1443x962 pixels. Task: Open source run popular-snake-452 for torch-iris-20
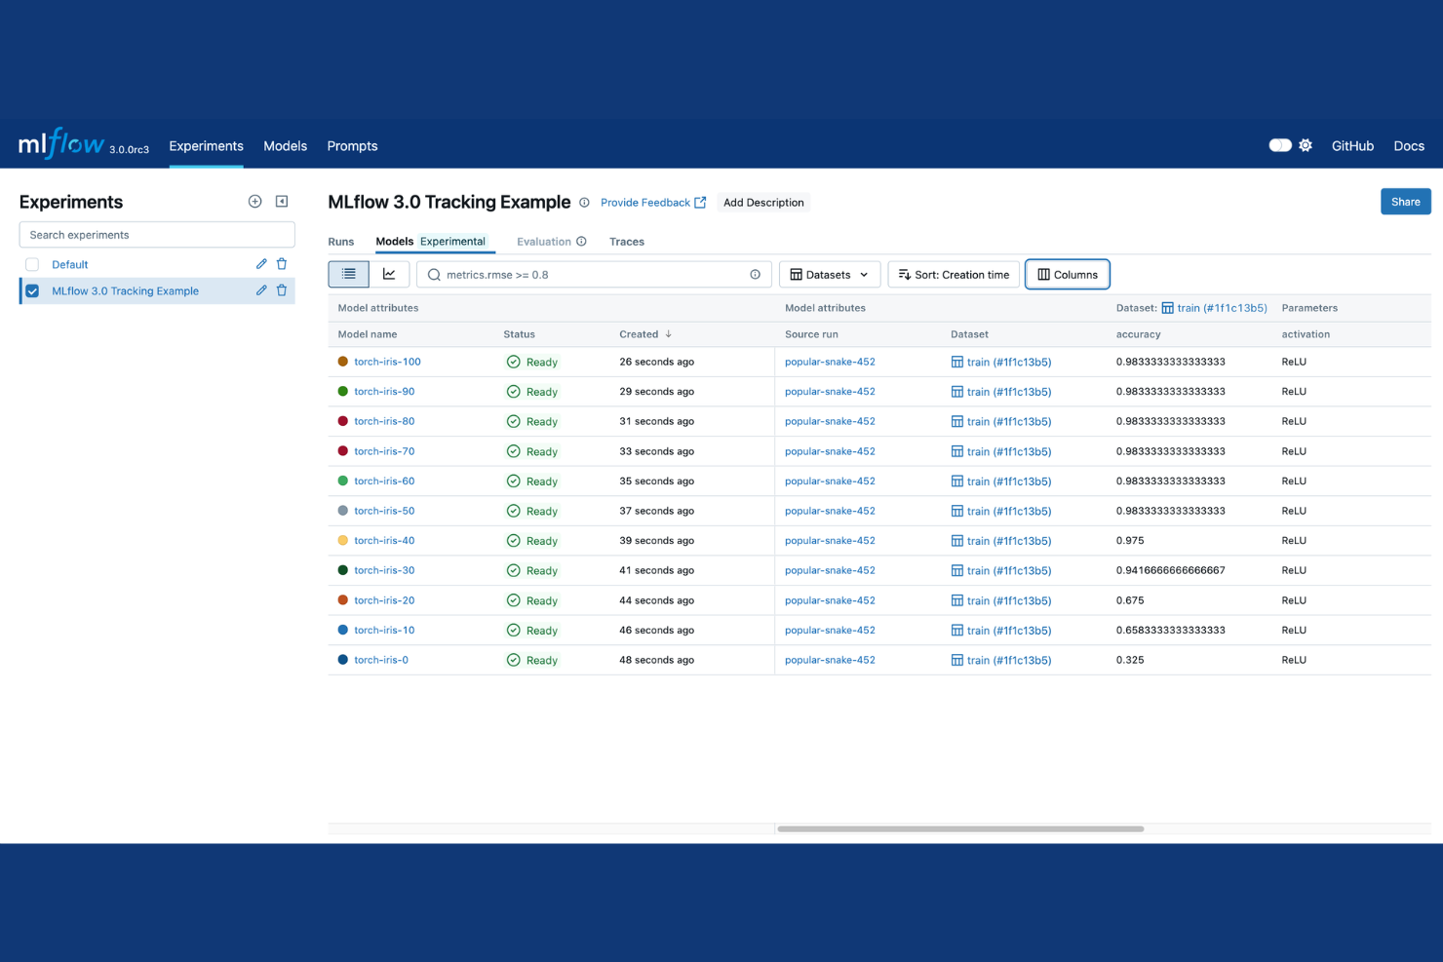[x=830, y=600]
